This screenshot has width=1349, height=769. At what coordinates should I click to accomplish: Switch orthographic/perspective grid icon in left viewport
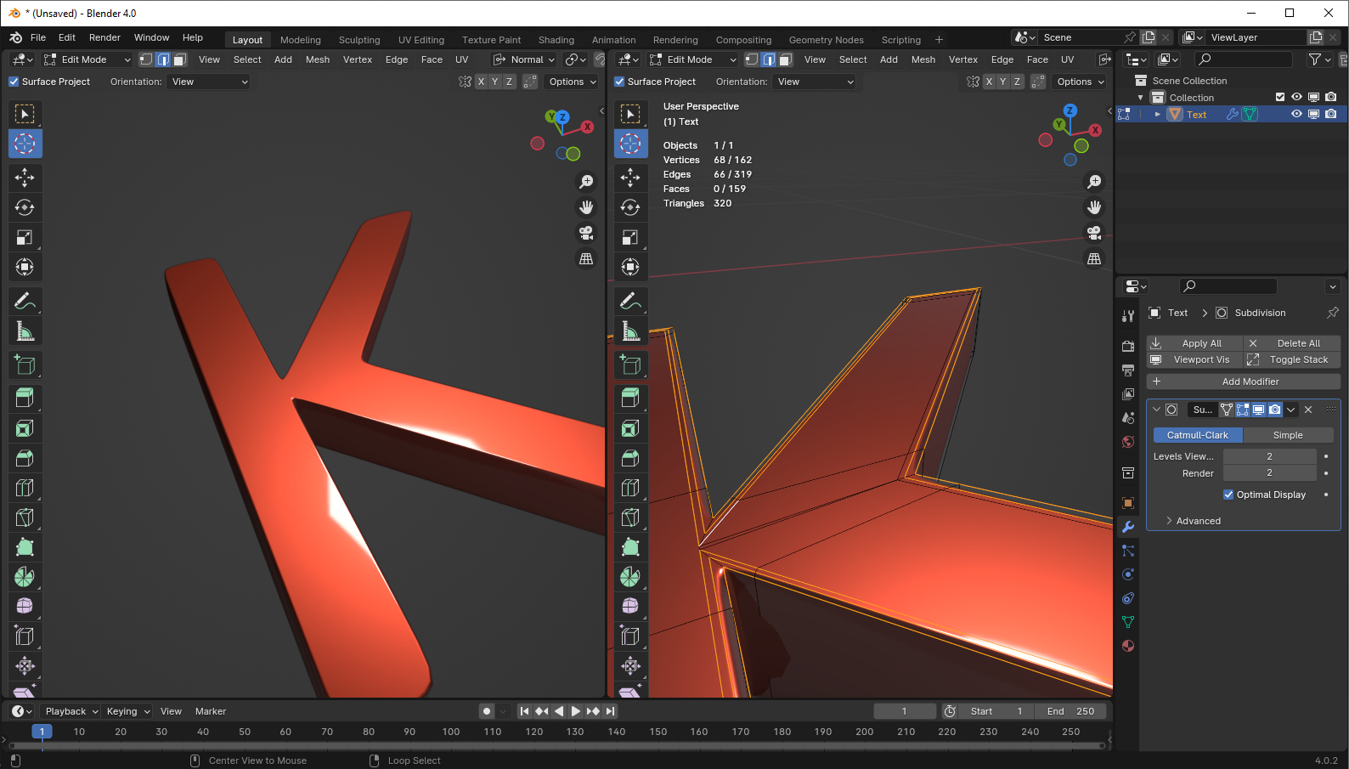coord(586,259)
